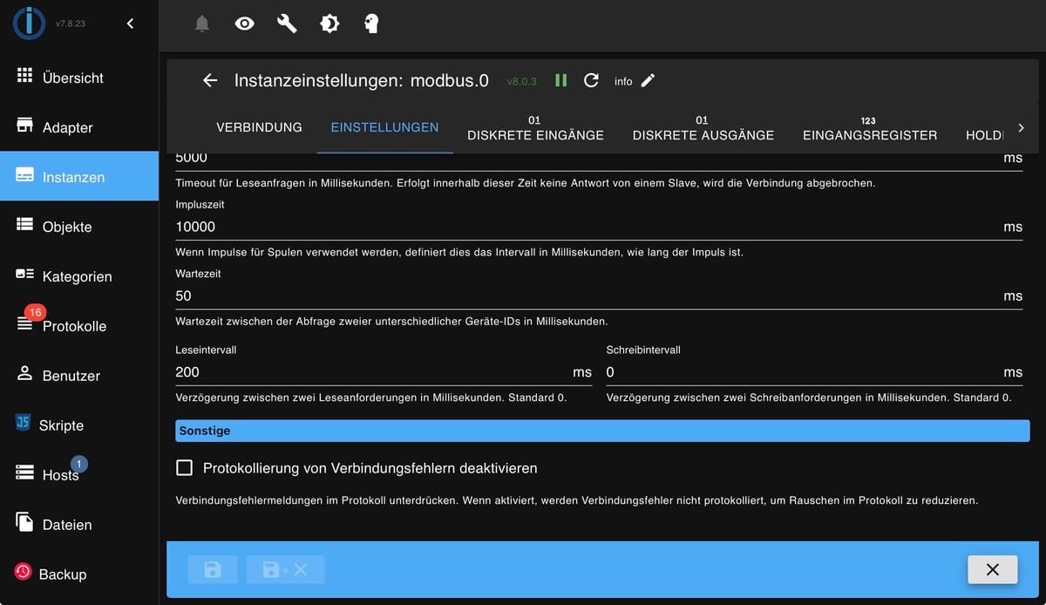The height and width of the screenshot is (605, 1046).
Task: Open the Verbindung tab
Action: 259,127
